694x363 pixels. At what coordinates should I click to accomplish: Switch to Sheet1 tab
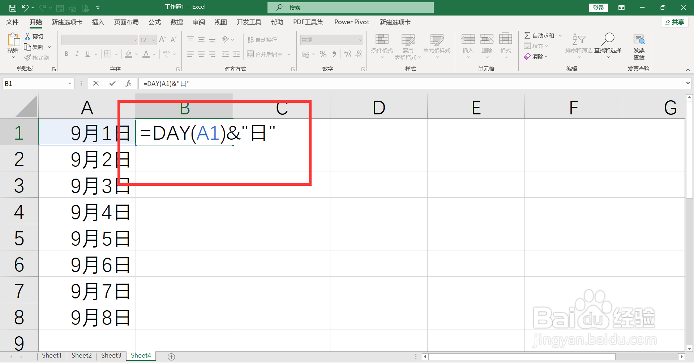(x=52, y=355)
